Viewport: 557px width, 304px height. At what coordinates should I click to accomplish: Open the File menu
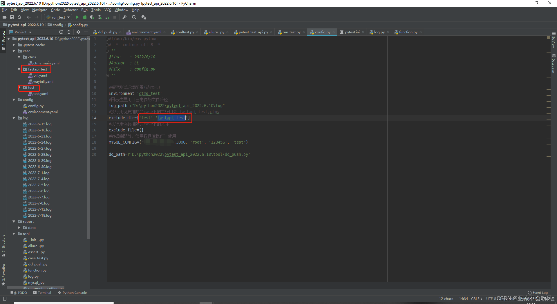4,10
